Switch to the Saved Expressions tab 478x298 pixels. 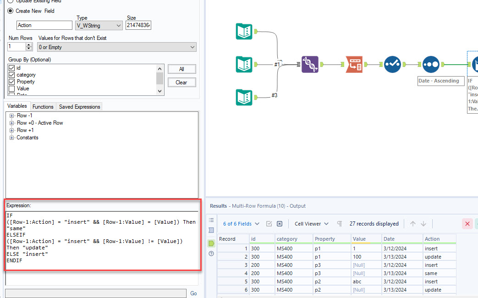[x=79, y=106]
